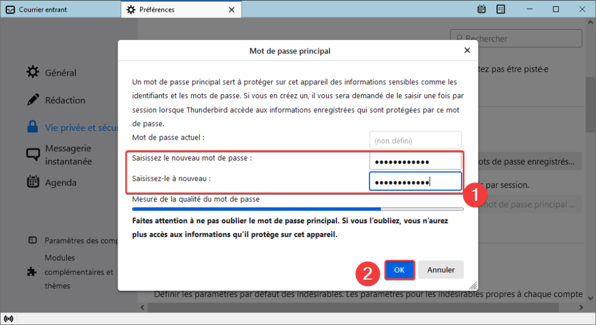Focus the new password field
596x325 pixels.
[x=415, y=161]
